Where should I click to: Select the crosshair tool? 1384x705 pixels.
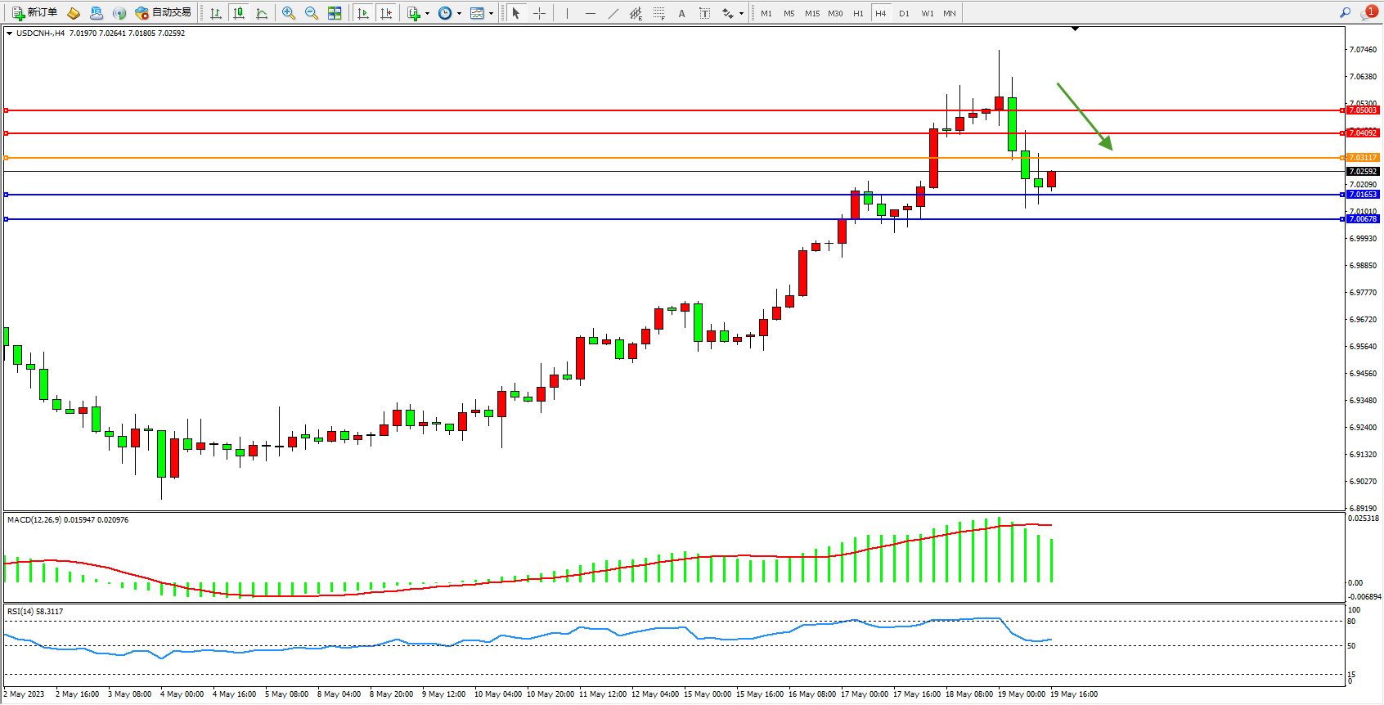click(539, 13)
